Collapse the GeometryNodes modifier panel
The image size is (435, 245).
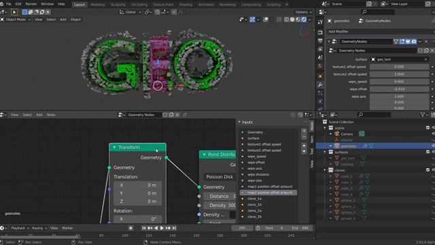click(329, 42)
